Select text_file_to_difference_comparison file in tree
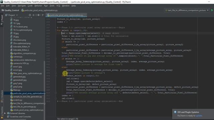Viewport: 214px width, 120px height. tap(28, 103)
